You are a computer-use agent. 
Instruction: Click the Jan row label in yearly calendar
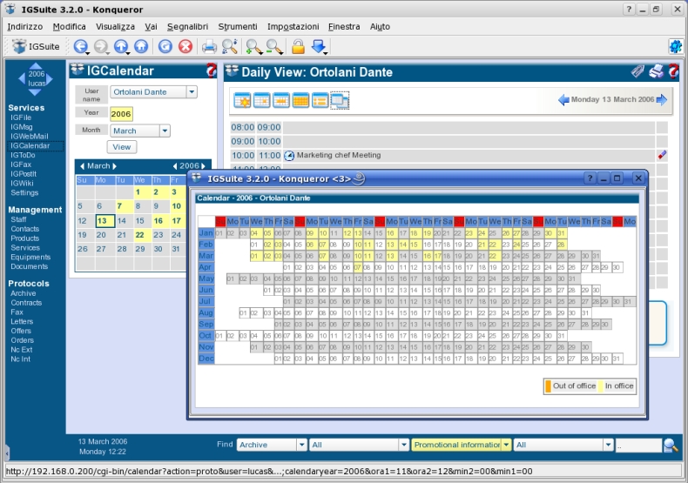point(206,233)
